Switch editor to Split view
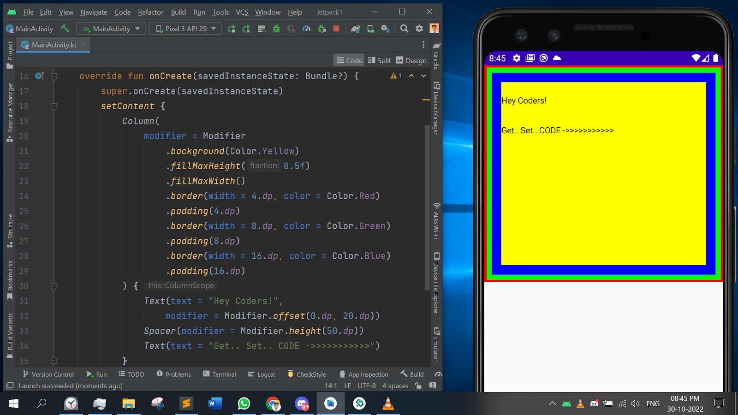The width and height of the screenshot is (738, 415). 379,60
